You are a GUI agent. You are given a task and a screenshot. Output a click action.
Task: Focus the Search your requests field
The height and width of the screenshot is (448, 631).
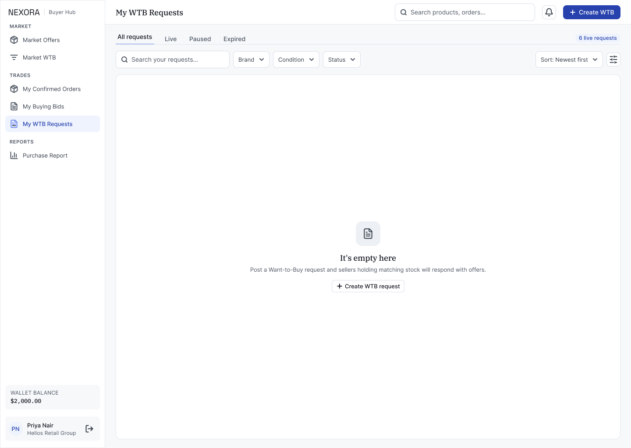tap(173, 59)
